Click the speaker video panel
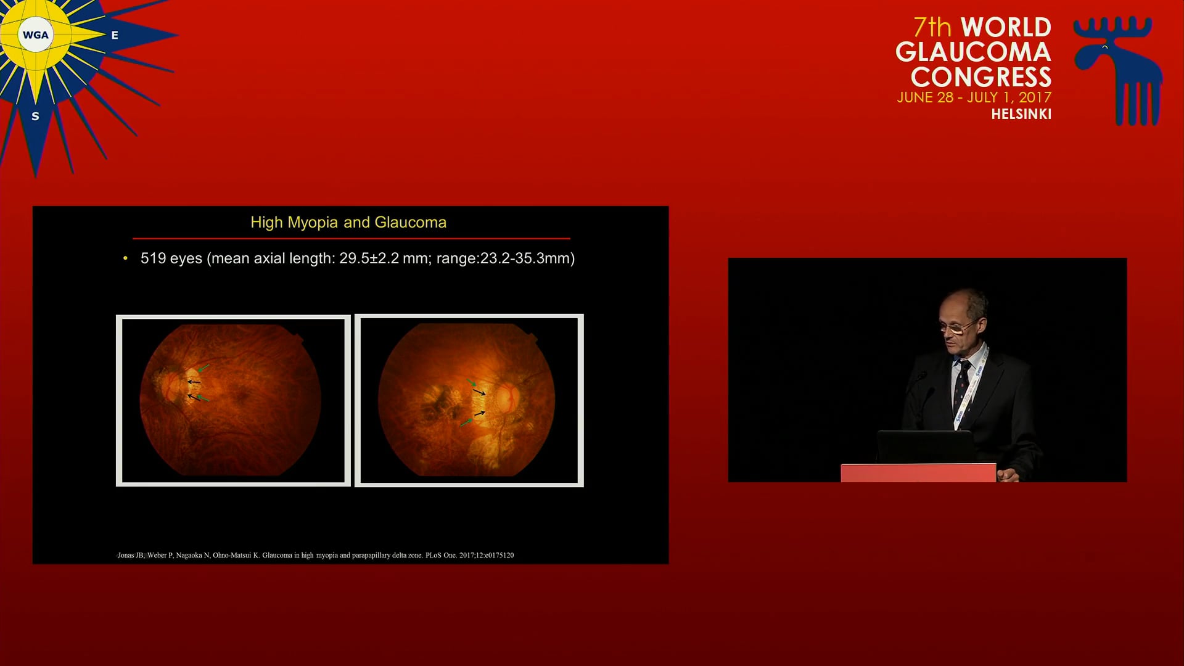Viewport: 1184px width, 666px height. pyautogui.click(x=927, y=370)
